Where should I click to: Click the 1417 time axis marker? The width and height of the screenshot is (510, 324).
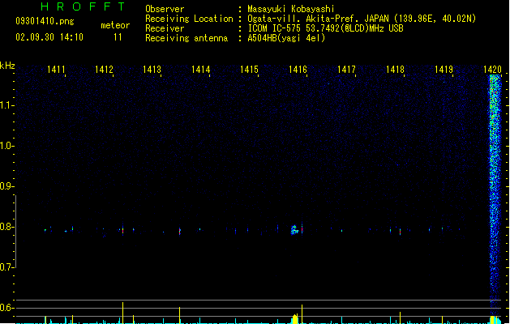click(346, 70)
